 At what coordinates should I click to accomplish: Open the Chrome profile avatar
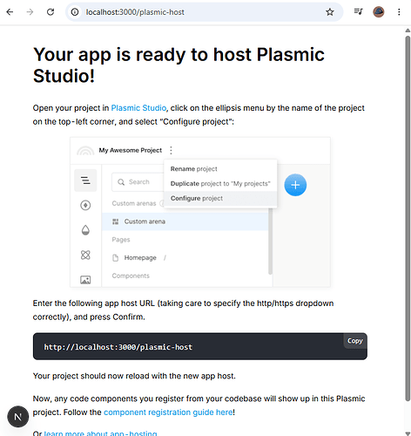pos(379,12)
